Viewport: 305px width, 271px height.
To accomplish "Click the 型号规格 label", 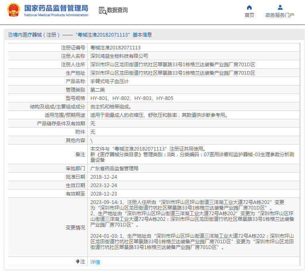I will point(75,98).
